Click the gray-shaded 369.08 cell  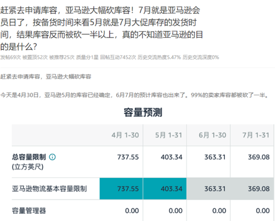[x=252, y=189]
